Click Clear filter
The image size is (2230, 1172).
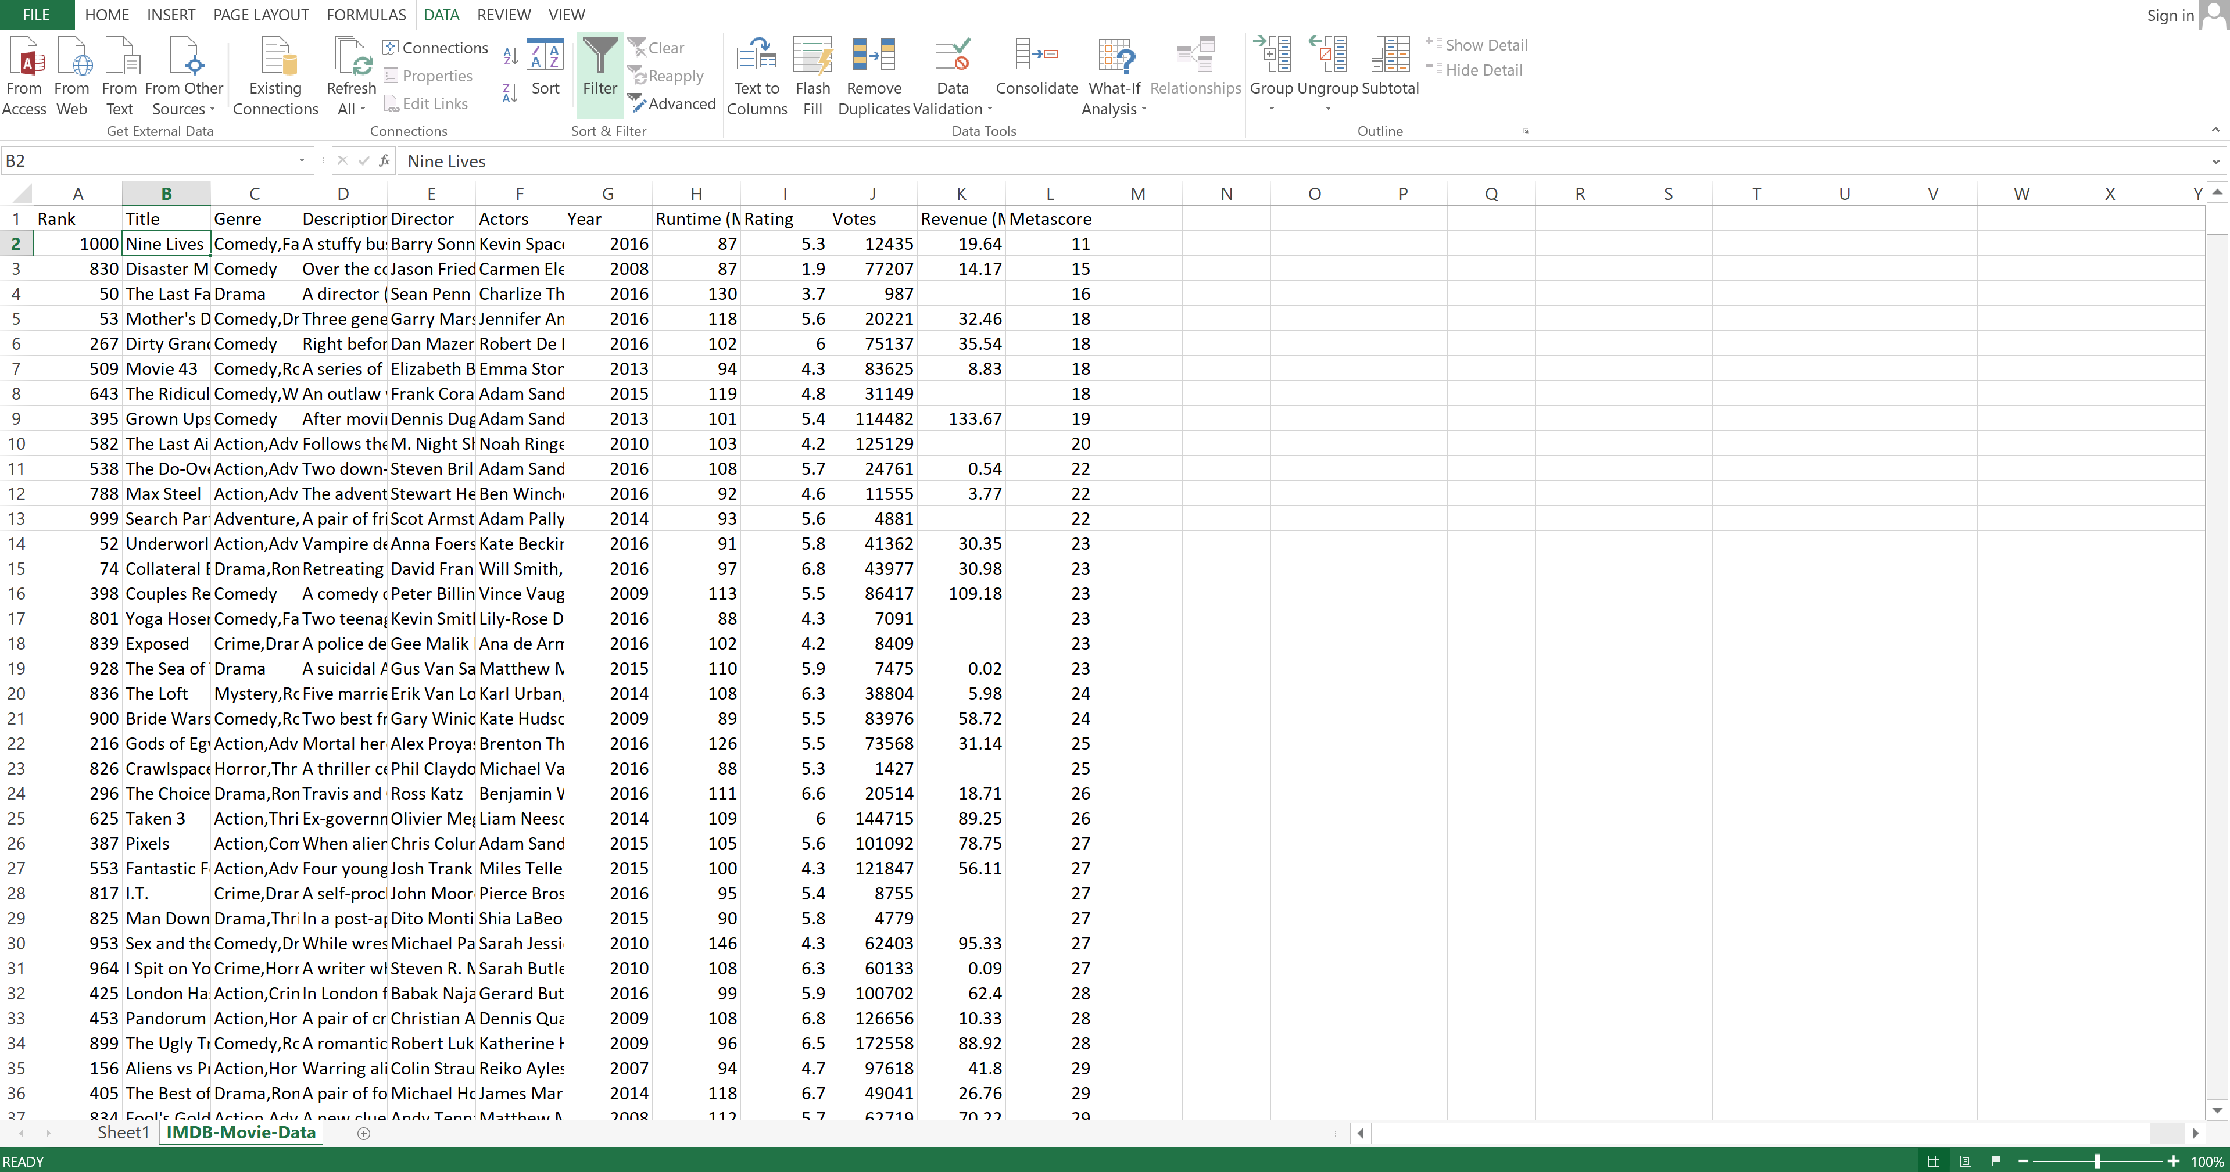tap(656, 48)
